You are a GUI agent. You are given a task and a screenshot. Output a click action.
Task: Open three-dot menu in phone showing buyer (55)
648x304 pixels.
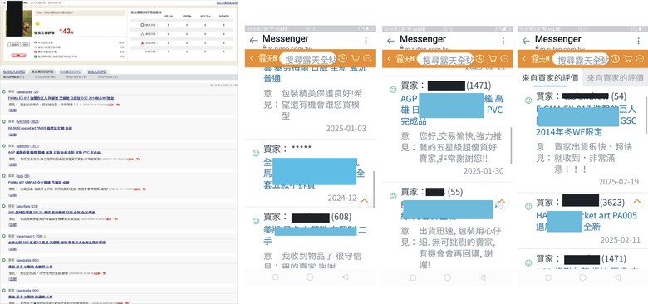[503, 41]
